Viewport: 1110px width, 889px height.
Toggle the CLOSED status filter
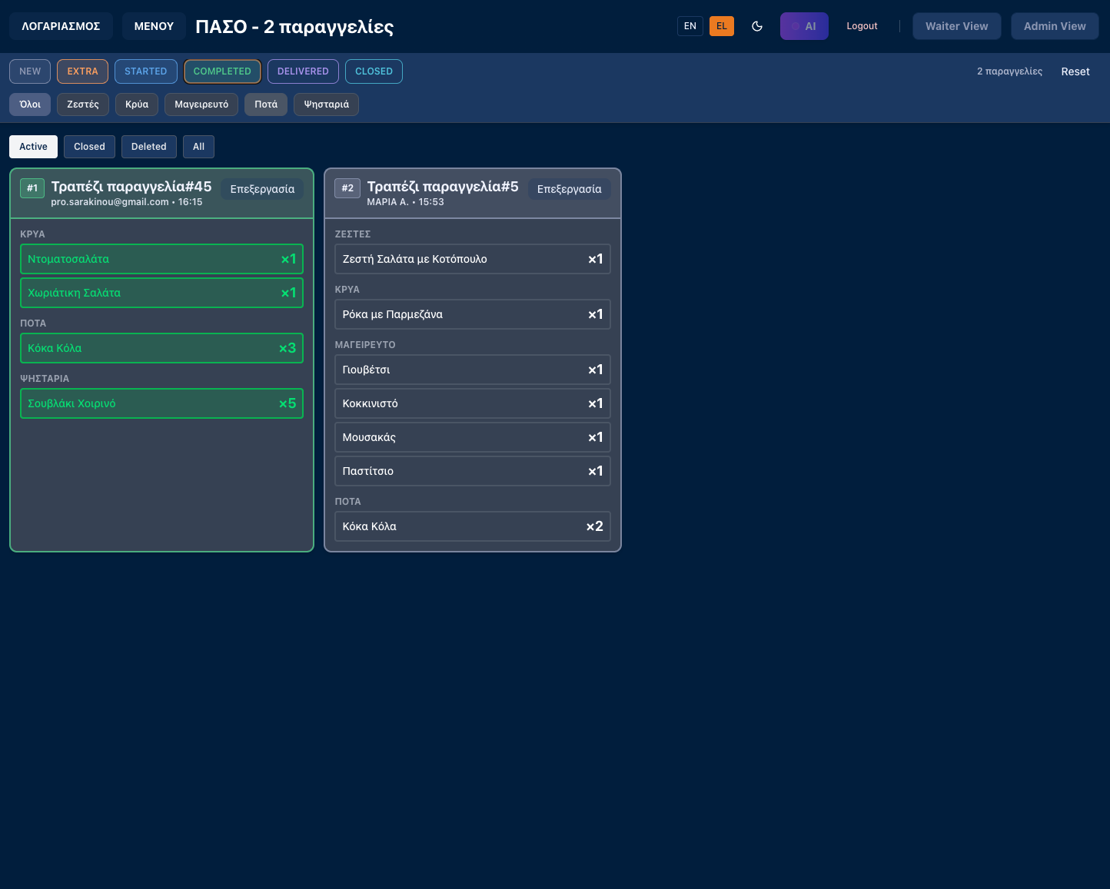coord(374,71)
